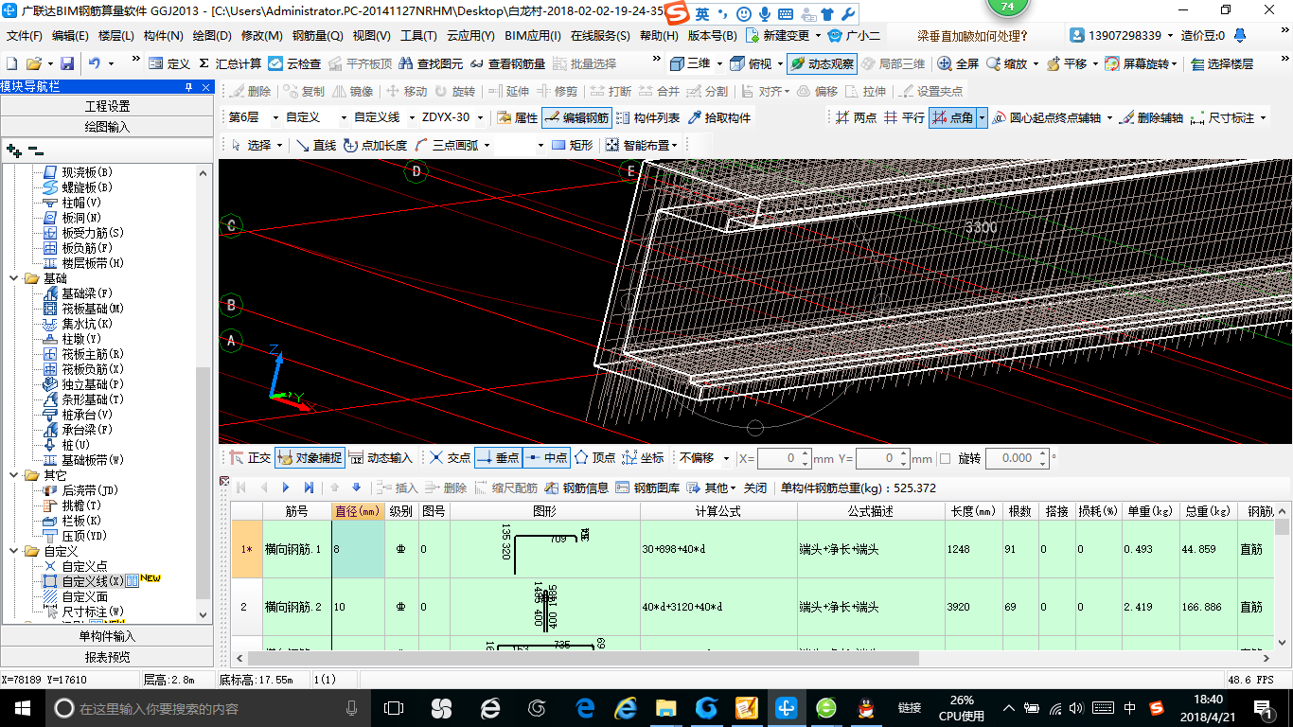Click the 工程设置 panel button

(x=107, y=106)
